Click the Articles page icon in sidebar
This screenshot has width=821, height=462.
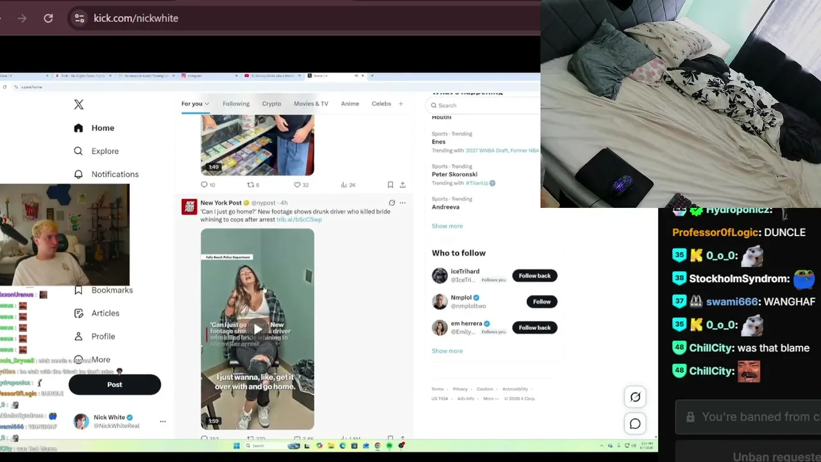(x=78, y=313)
